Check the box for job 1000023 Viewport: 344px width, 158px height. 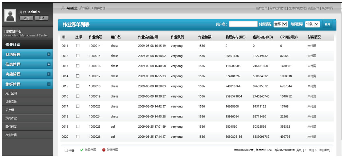(x=78, y=106)
